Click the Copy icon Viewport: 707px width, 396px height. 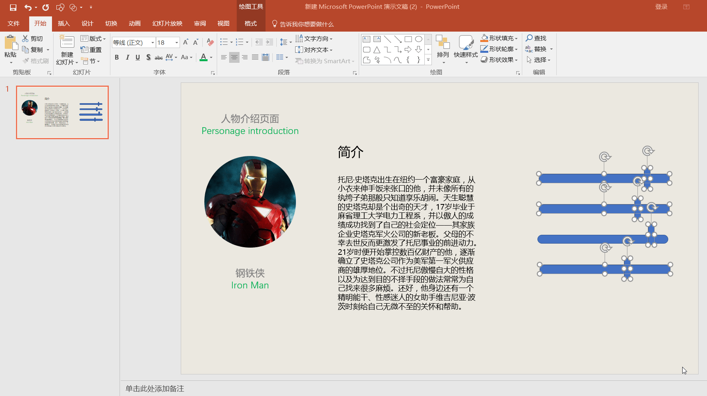26,50
